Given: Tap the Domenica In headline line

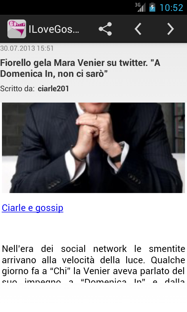Looking at the screenshot, I should coord(54,74).
